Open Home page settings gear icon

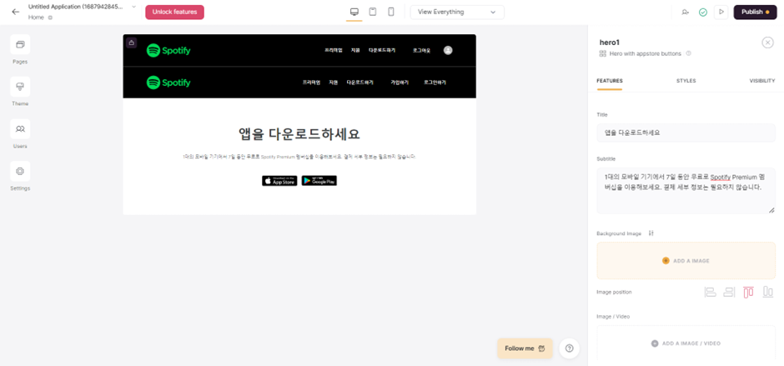[x=50, y=18]
